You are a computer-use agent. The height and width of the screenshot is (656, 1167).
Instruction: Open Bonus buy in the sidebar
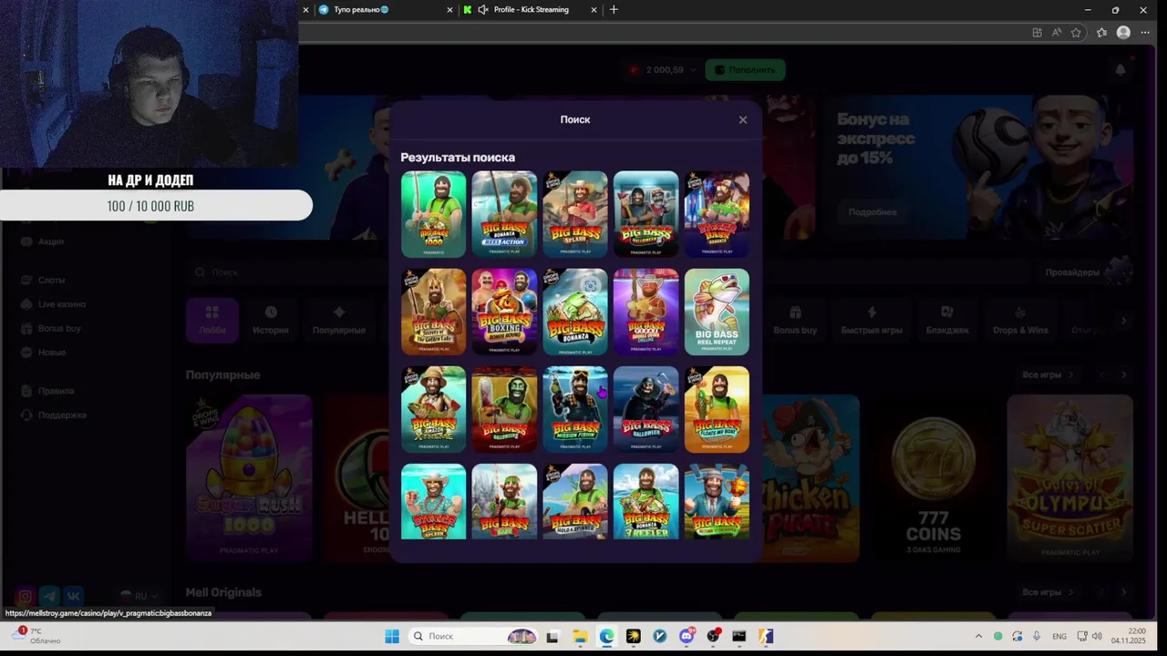pyautogui.click(x=58, y=328)
